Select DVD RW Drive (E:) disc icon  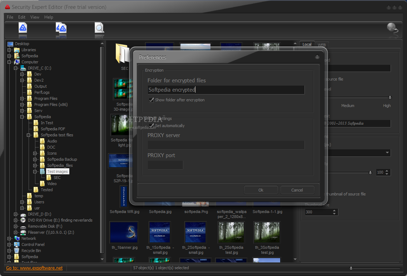(23, 220)
